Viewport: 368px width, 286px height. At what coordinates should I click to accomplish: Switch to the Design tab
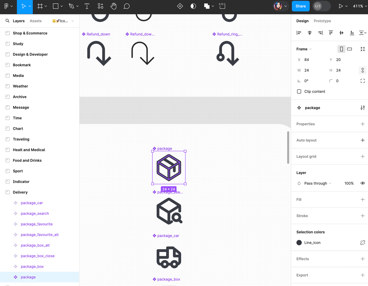(302, 21)
